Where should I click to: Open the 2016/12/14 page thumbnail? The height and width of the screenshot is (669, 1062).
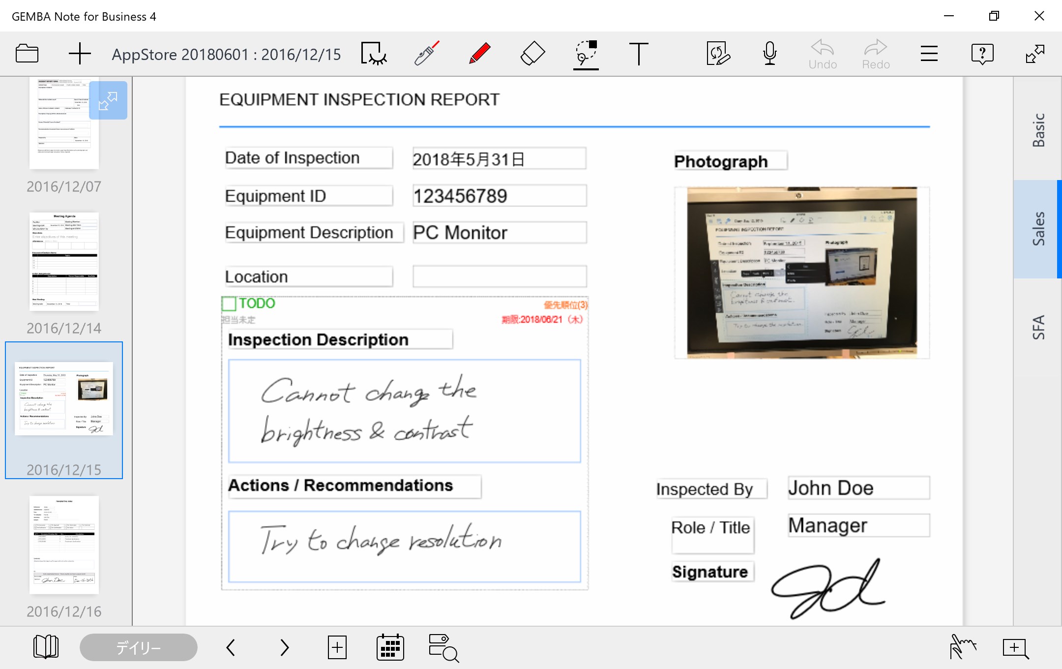point(64,262)
